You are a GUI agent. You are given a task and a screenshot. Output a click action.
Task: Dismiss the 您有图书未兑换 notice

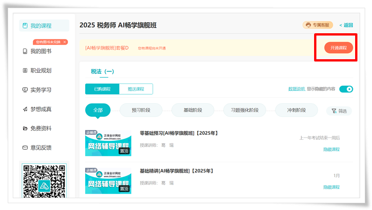(65, 42)
